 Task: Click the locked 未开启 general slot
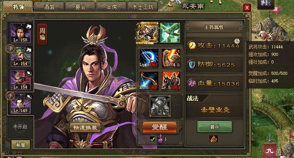point(20,127)
